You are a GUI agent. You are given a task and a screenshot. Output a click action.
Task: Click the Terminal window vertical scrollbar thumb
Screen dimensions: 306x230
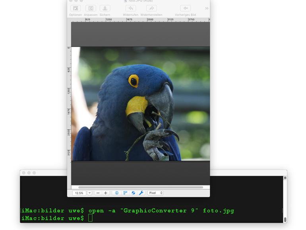pyautogui.click(x=285, y=220)
